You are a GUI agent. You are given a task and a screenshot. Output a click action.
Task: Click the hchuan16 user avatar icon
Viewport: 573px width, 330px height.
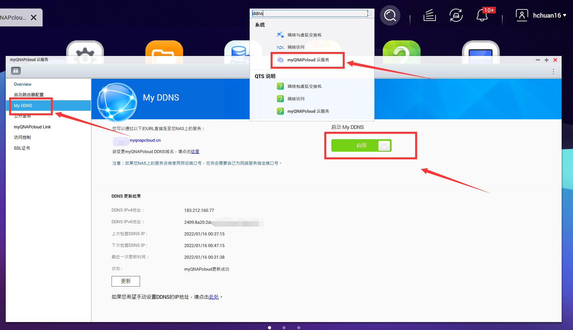coord(522,15)
